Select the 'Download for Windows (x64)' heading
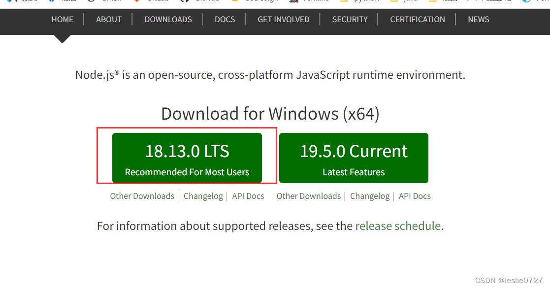 tap(270, 114)
